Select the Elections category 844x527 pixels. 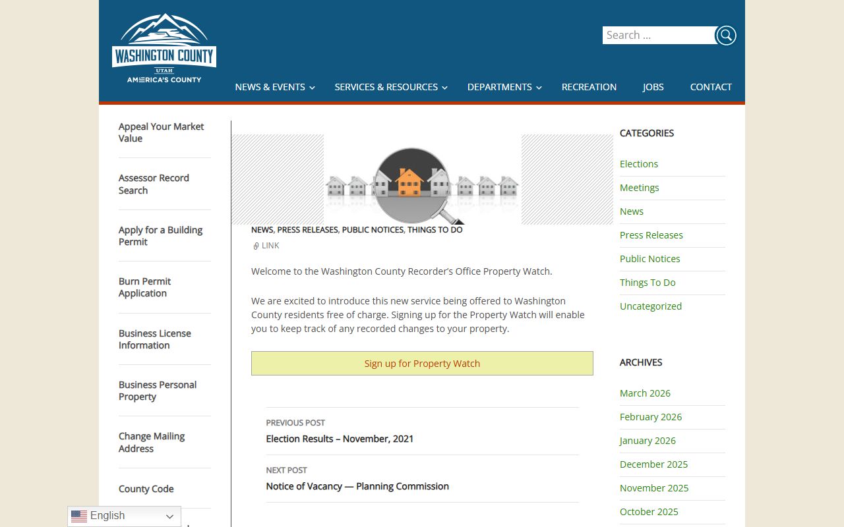click(x=639, y=164)
